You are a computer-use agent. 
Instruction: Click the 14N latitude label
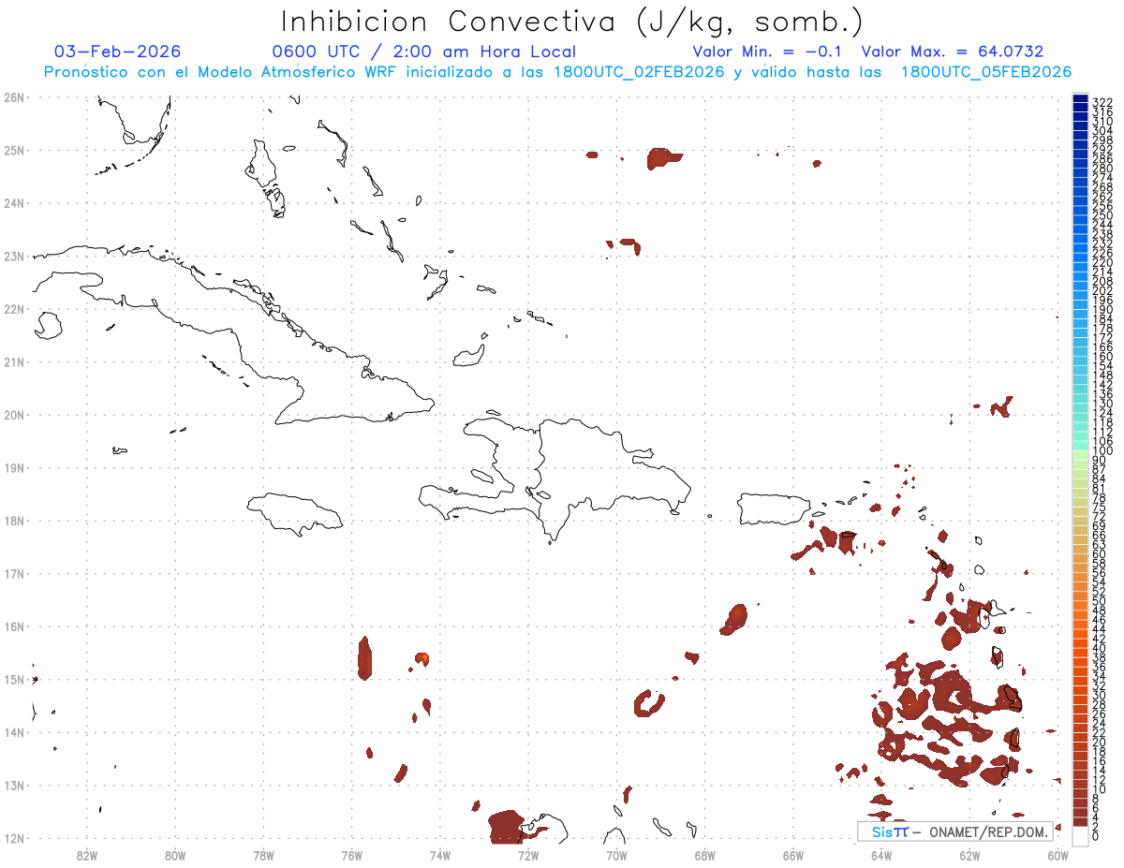[x=14, y=732]
